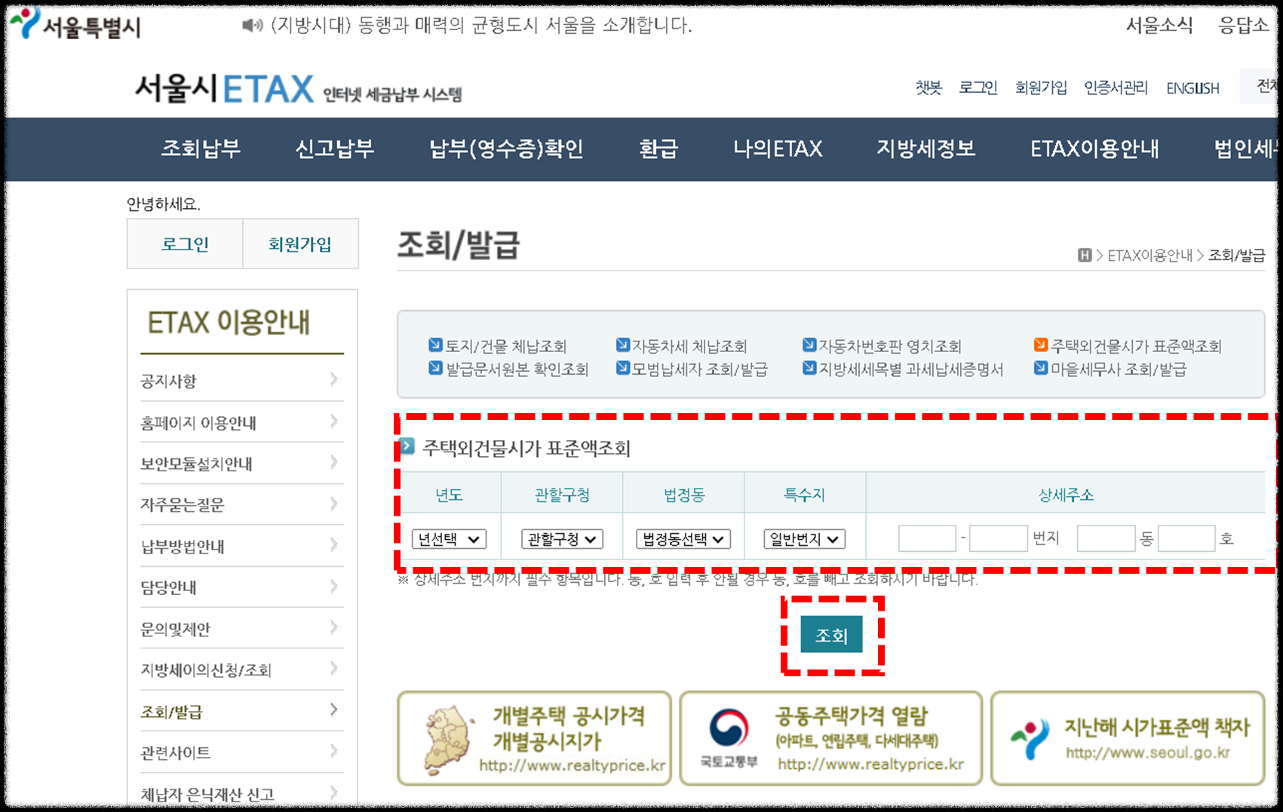Click the orange arrow beside 주택외건물시가 표준액조회
Screen dimensions: 1283x812
(1039, 346)
